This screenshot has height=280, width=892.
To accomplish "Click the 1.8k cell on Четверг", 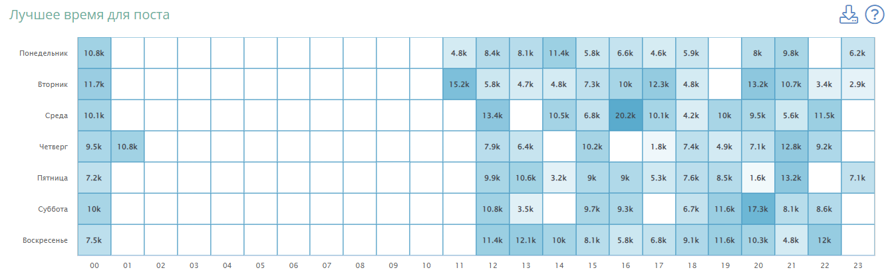I will point(659,147).
